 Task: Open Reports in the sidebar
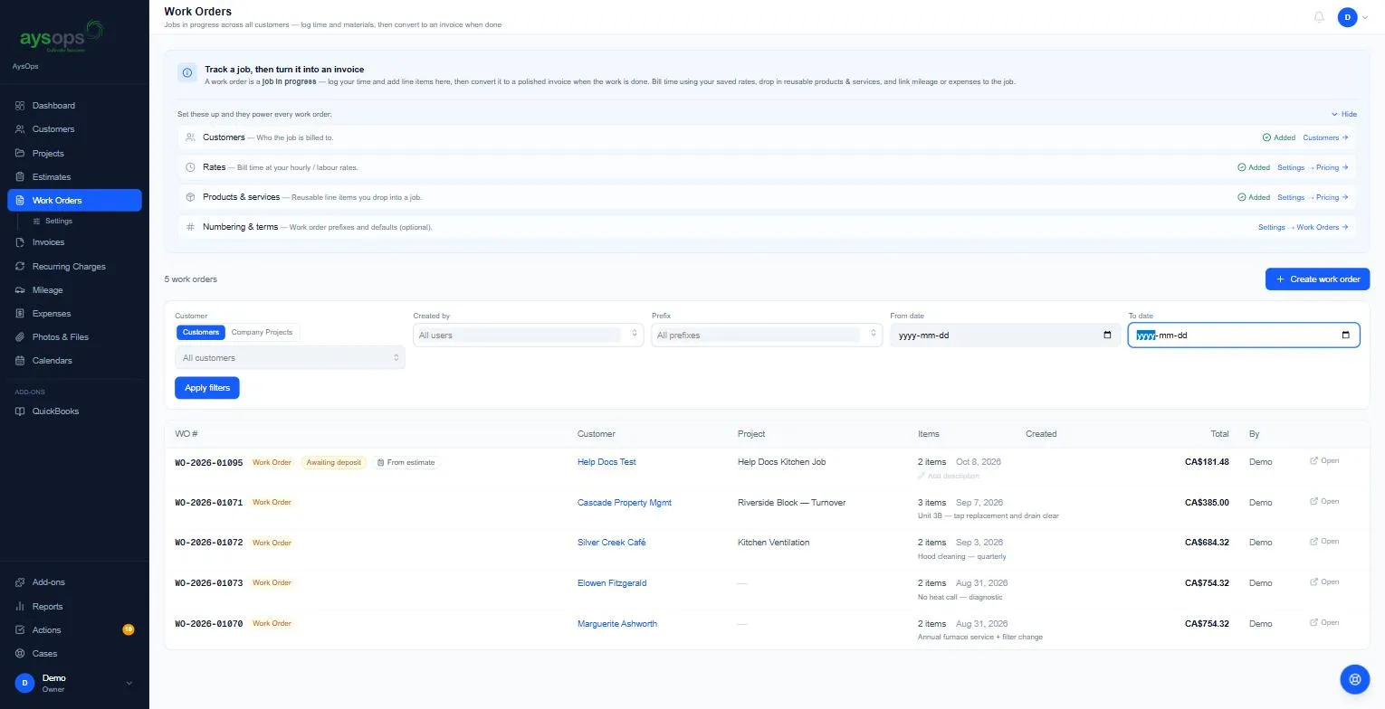coord(74,607)
